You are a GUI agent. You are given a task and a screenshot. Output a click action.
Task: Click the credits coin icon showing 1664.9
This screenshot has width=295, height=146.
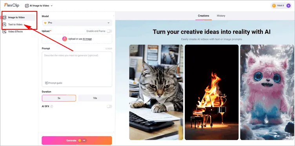[274, 5]
